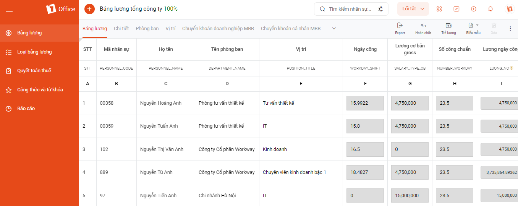Click employee name Nguyễn Tú Anh
This screenshot has height=206, width=518.
coord(156,172)
